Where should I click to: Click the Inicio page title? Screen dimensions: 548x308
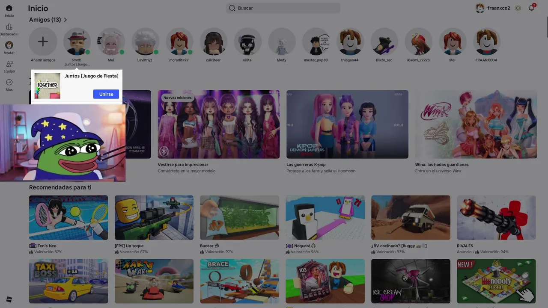click(x=38, y=8)
